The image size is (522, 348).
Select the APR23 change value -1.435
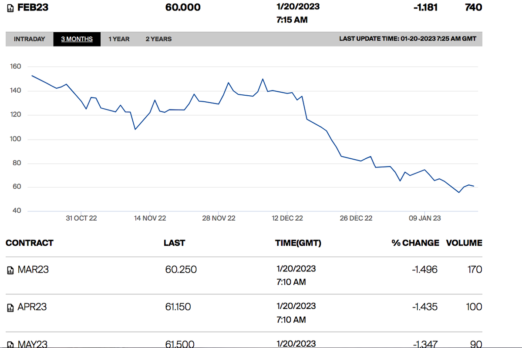coord(424,307)
